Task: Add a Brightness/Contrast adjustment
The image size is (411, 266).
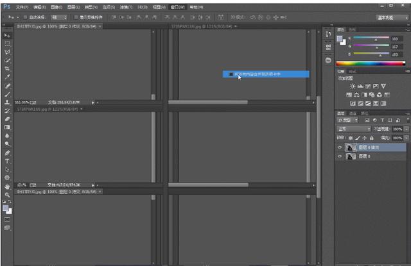Action: click(353, 86)
